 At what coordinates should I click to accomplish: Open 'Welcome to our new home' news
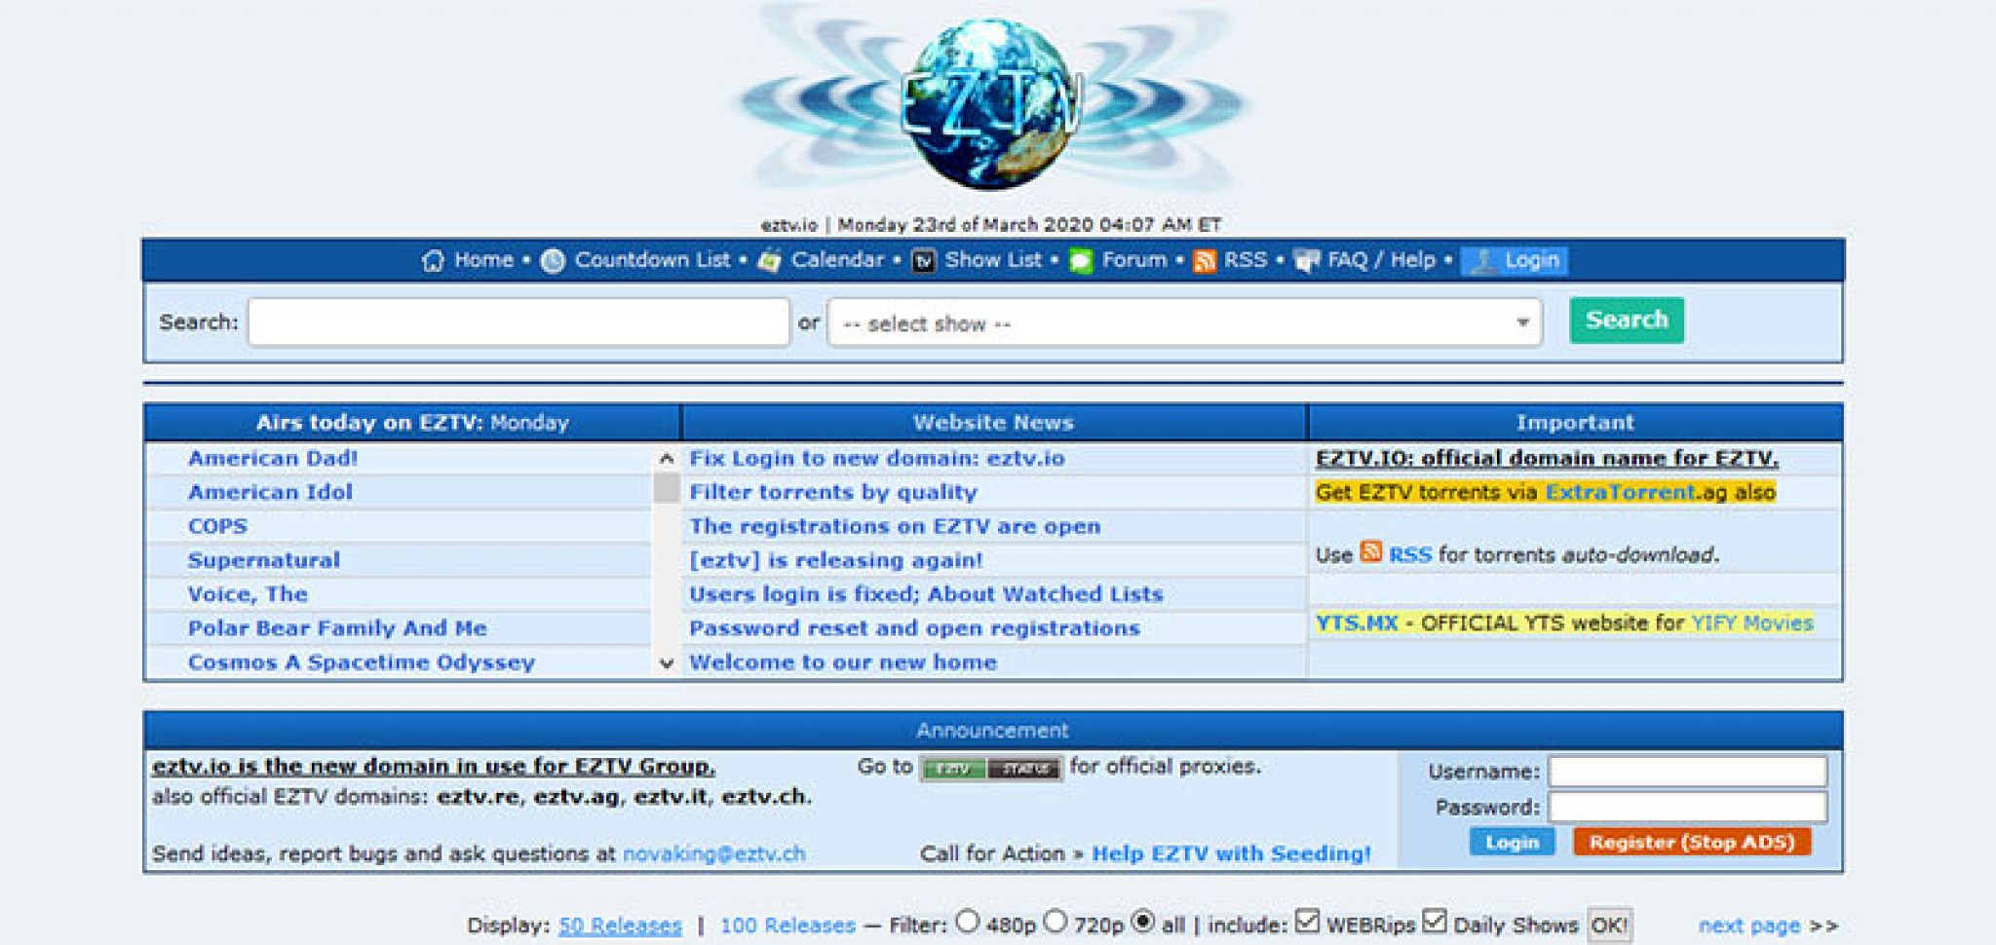click(843, 662)
